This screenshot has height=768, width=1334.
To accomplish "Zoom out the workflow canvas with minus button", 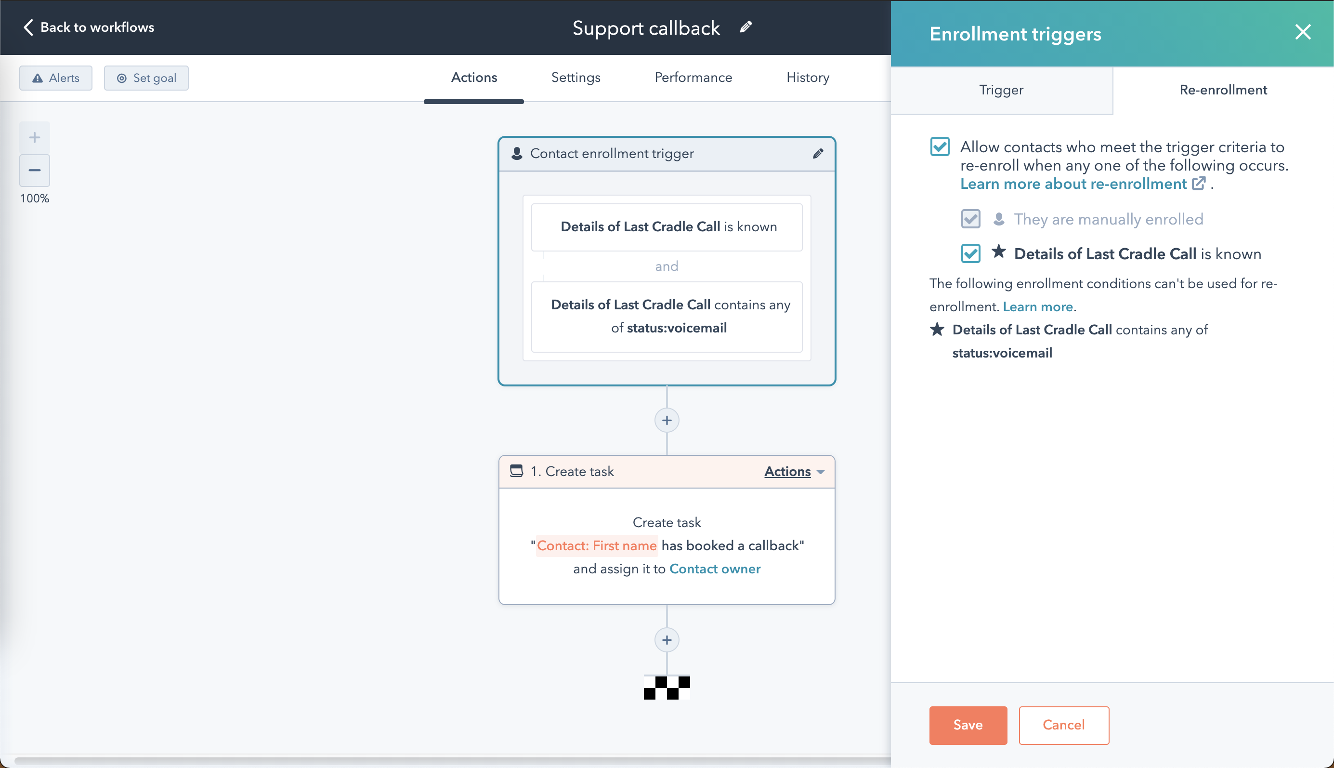I will click(x=35, y=171).
